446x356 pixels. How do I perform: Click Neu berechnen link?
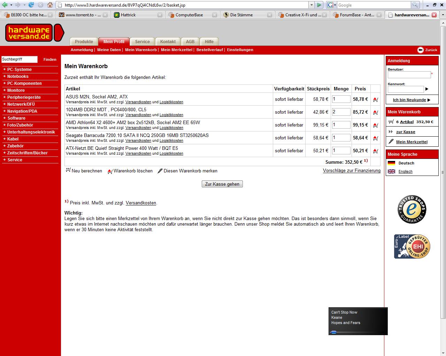click(x=84, y=171)
